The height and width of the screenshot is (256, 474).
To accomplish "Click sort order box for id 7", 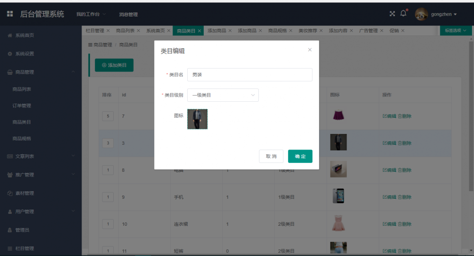I will click(x=108, y=116).
